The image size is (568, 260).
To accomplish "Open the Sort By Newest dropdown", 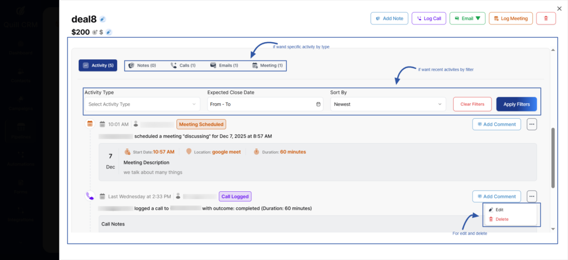I will click(x=388, y=104).
